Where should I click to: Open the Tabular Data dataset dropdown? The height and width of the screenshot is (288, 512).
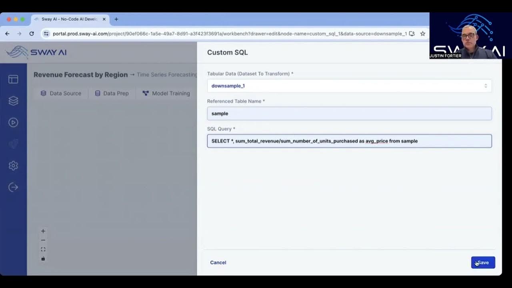349,86
